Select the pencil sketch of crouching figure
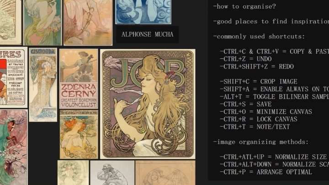 [x=112, y=173]
